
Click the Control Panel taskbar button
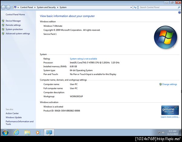point(49,132)
